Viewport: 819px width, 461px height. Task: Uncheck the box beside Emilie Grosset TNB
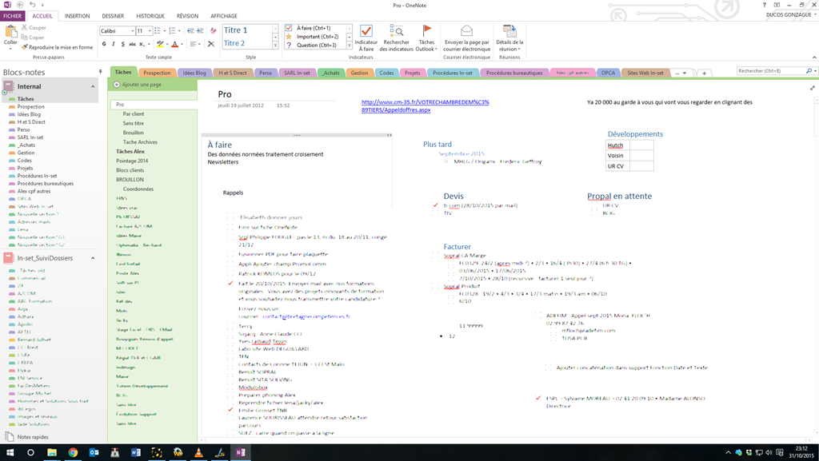click(230, 410)
